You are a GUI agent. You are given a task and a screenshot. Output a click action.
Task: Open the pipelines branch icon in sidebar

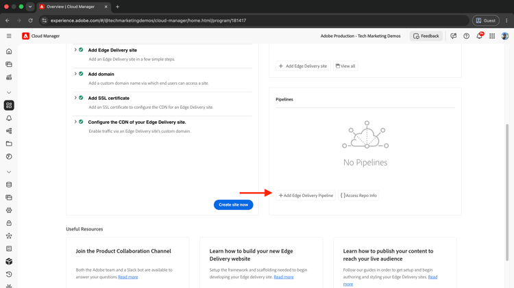tap(9, 131)
